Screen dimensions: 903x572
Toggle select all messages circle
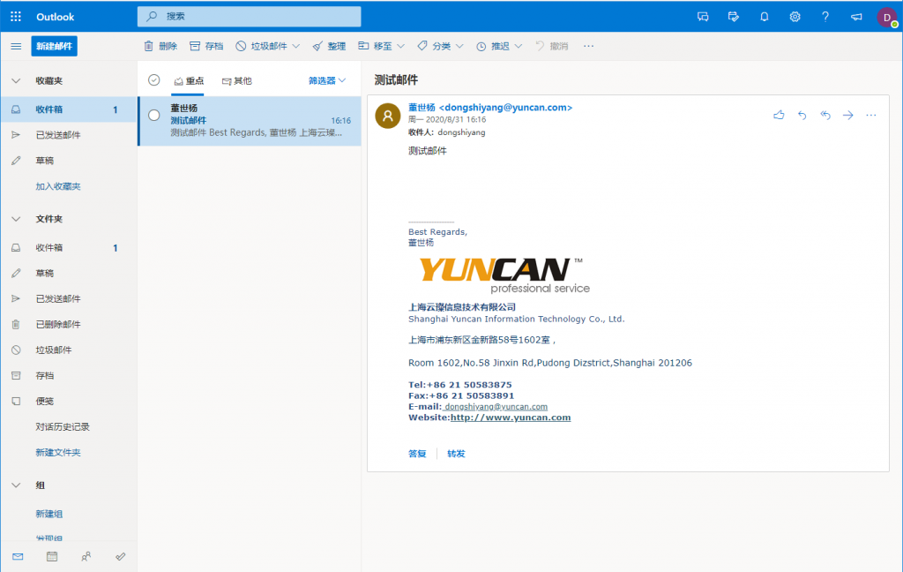pos(153,80)
